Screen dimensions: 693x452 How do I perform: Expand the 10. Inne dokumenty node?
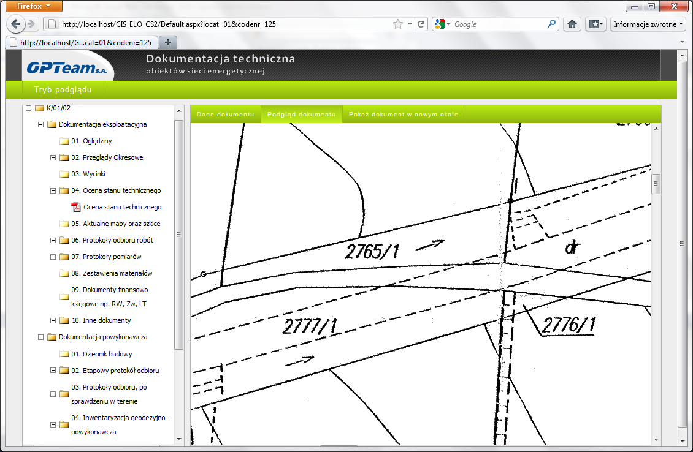53,320
